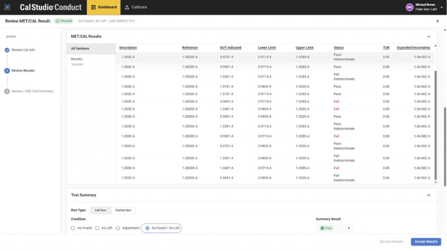
Task: Sort by TUR column header
Action: point(386,47)
